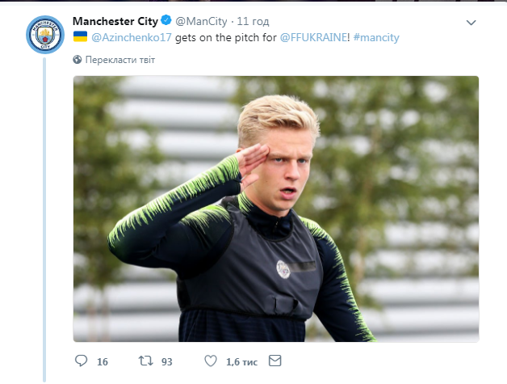Send tweet via the envelope message icon
Image resolution: width=507 pixels, height=384 pixels.
pyautogui.click(x=274, y=361)
